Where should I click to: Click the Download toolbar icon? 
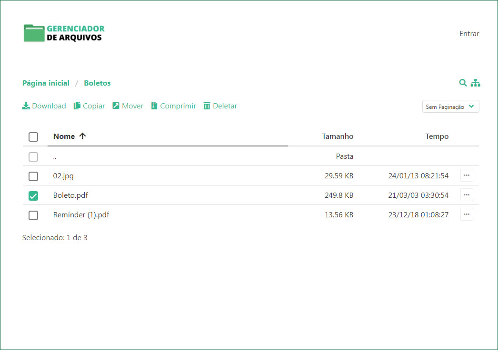26,106
